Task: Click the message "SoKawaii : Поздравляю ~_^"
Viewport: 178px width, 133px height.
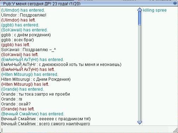Action: pyautogui.click(x=29, y=50)
